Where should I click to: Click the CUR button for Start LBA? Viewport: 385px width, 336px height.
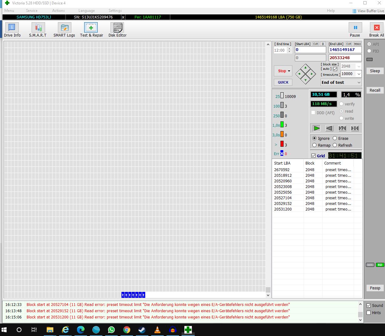click(x=316, y=44)
